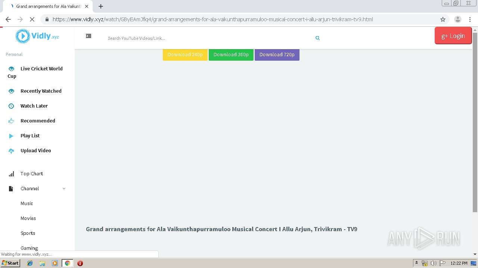Screen dimensions: 478x268
Task: Click the browser address bar URL
Action: click(212, 19)
